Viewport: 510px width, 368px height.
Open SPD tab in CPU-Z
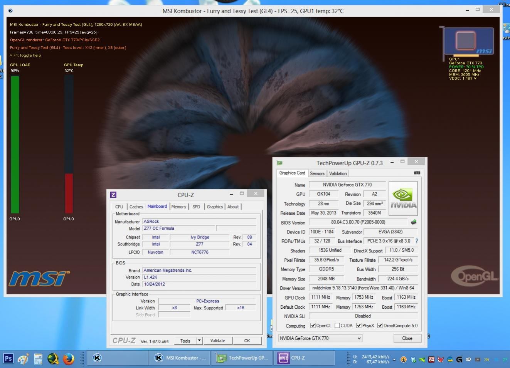[196, 207]
